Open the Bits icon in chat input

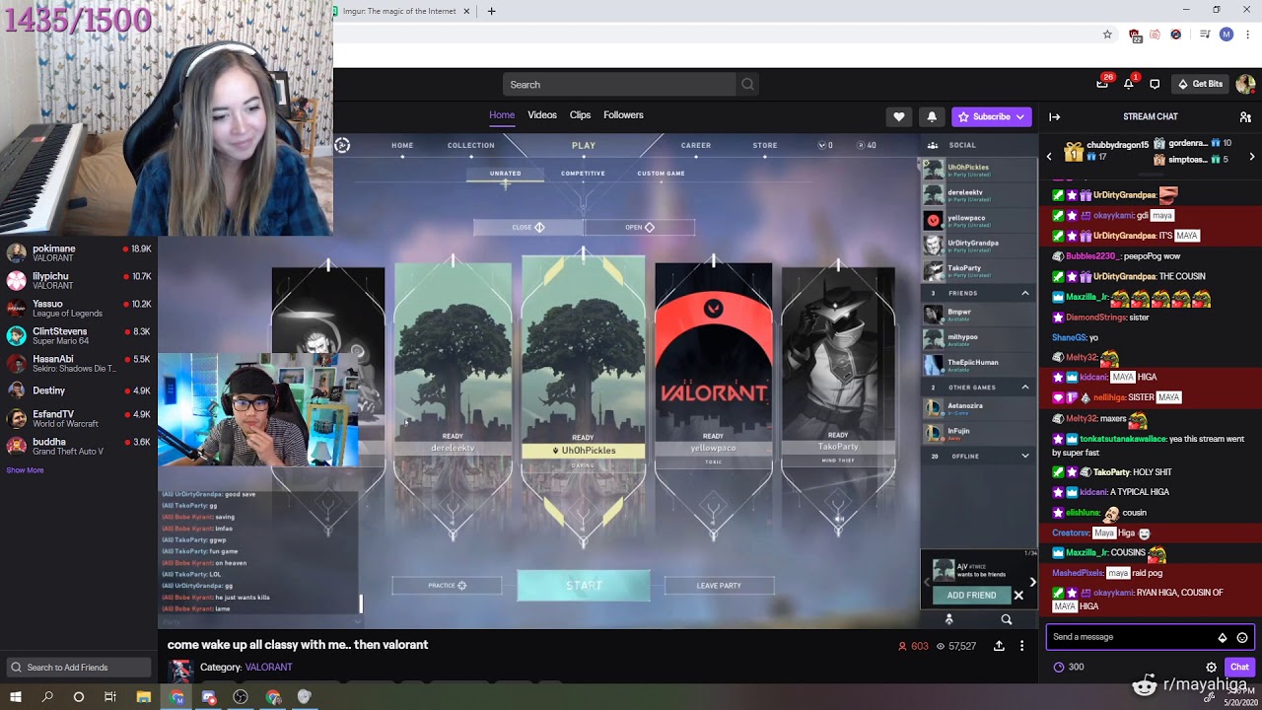[1223, 638]
